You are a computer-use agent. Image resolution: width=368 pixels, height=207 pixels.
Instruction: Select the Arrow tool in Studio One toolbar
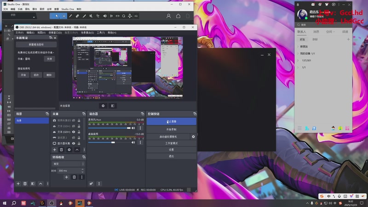click(x=57, y=16)
